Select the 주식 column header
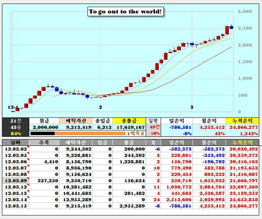This screenshot has width=262, height=219. pos(44,142)
